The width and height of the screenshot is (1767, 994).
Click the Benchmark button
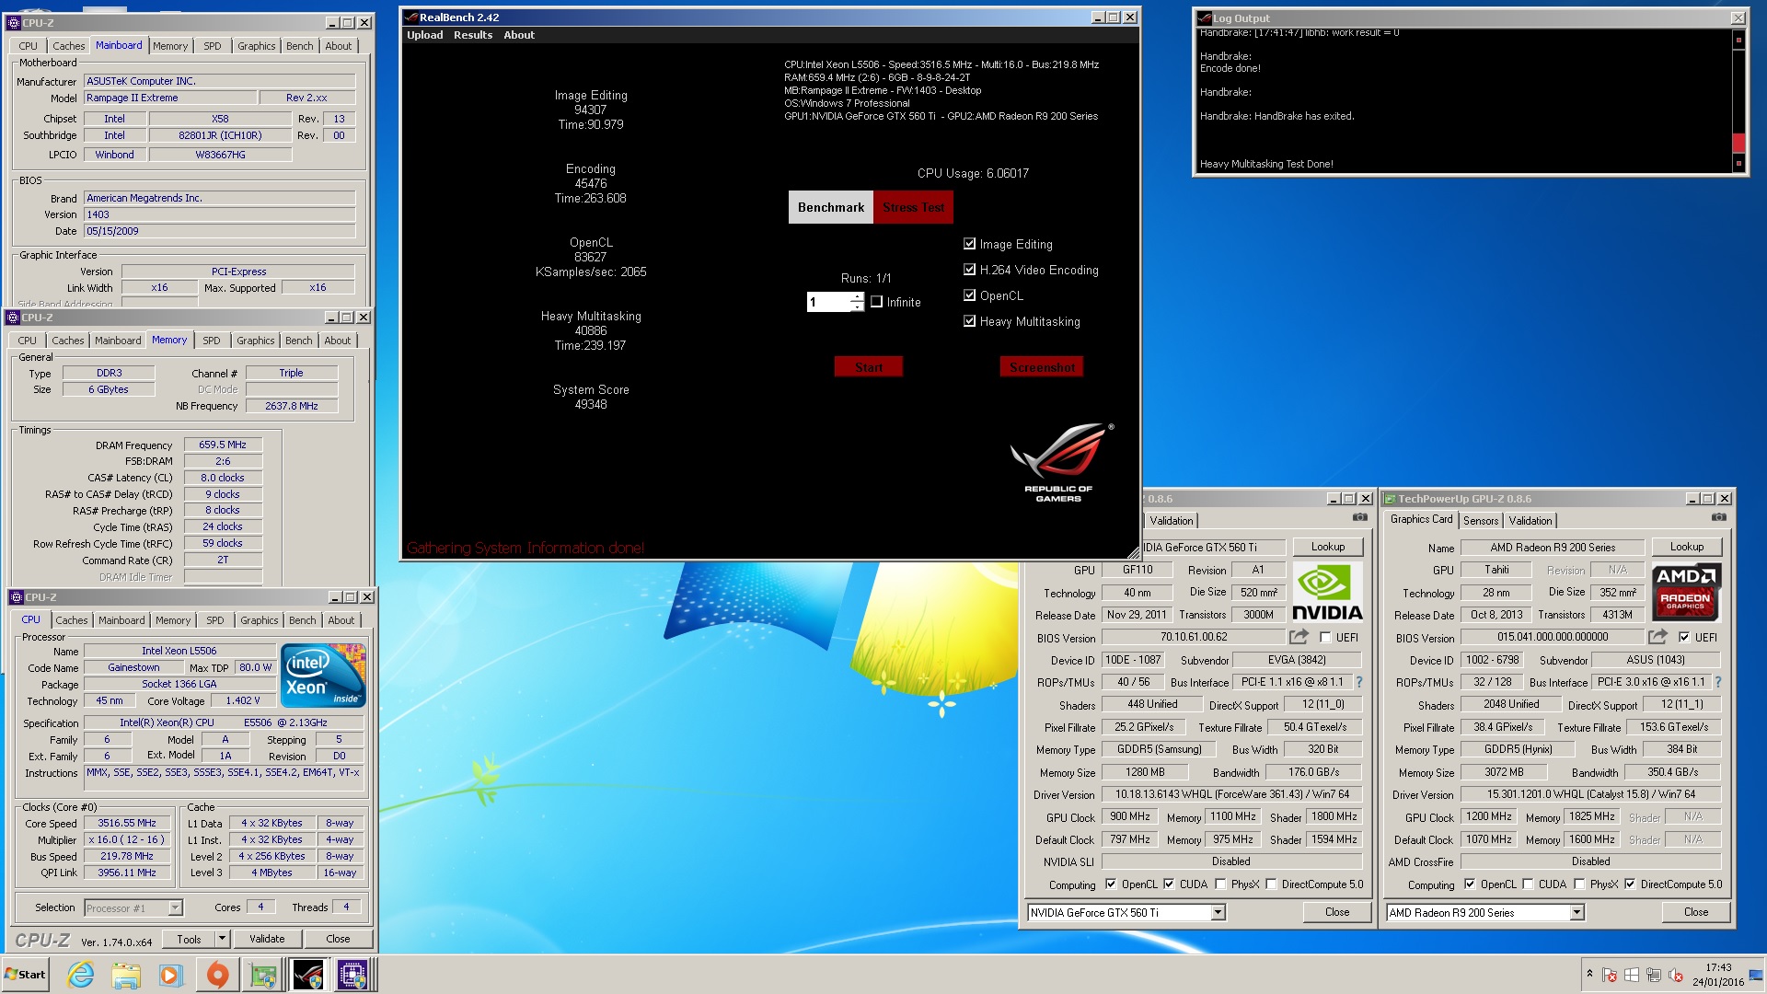831,207
